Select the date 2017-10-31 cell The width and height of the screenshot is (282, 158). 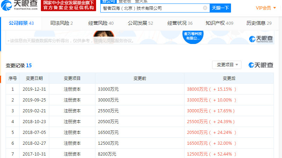34,154
